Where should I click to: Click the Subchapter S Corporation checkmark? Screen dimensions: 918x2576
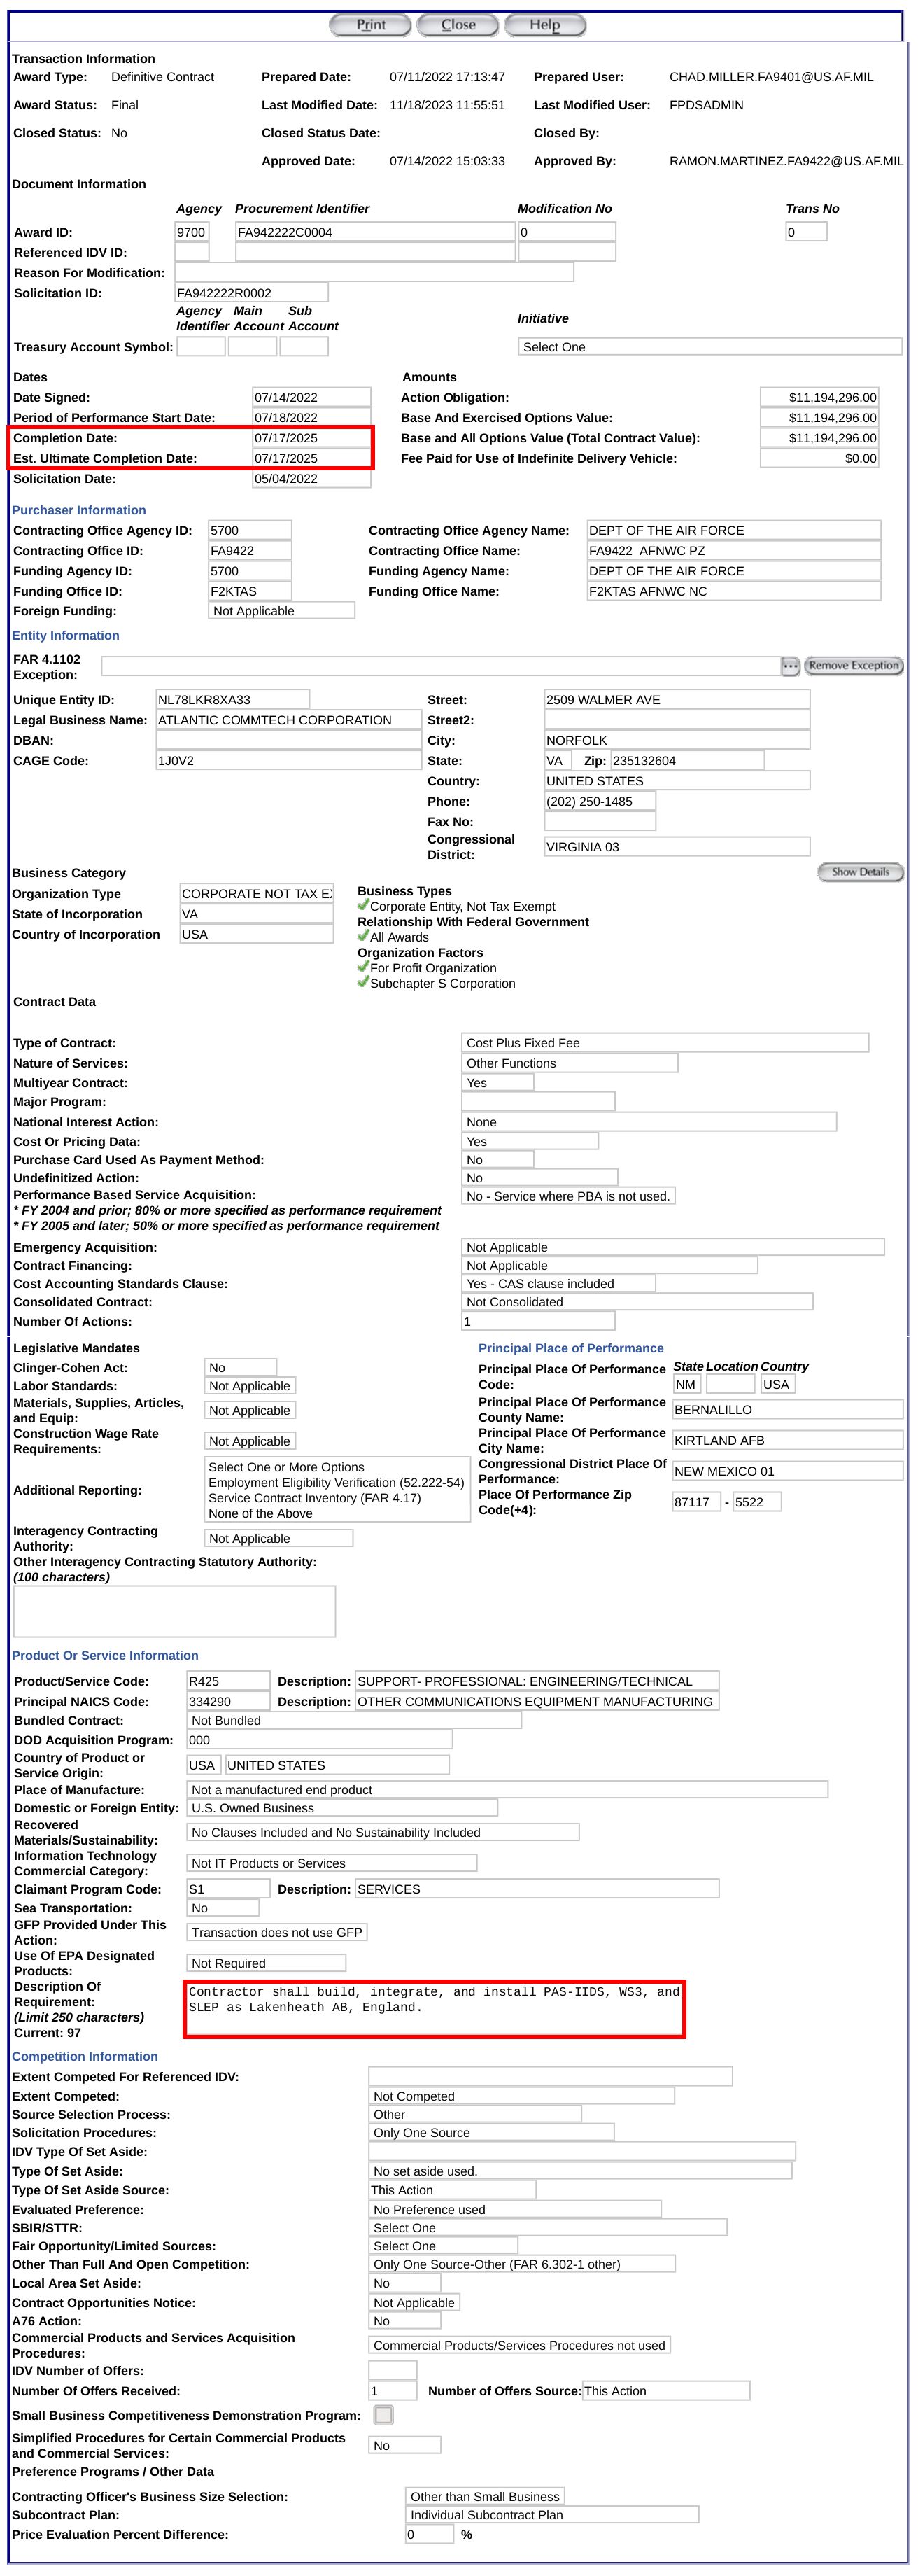point(363,982)
